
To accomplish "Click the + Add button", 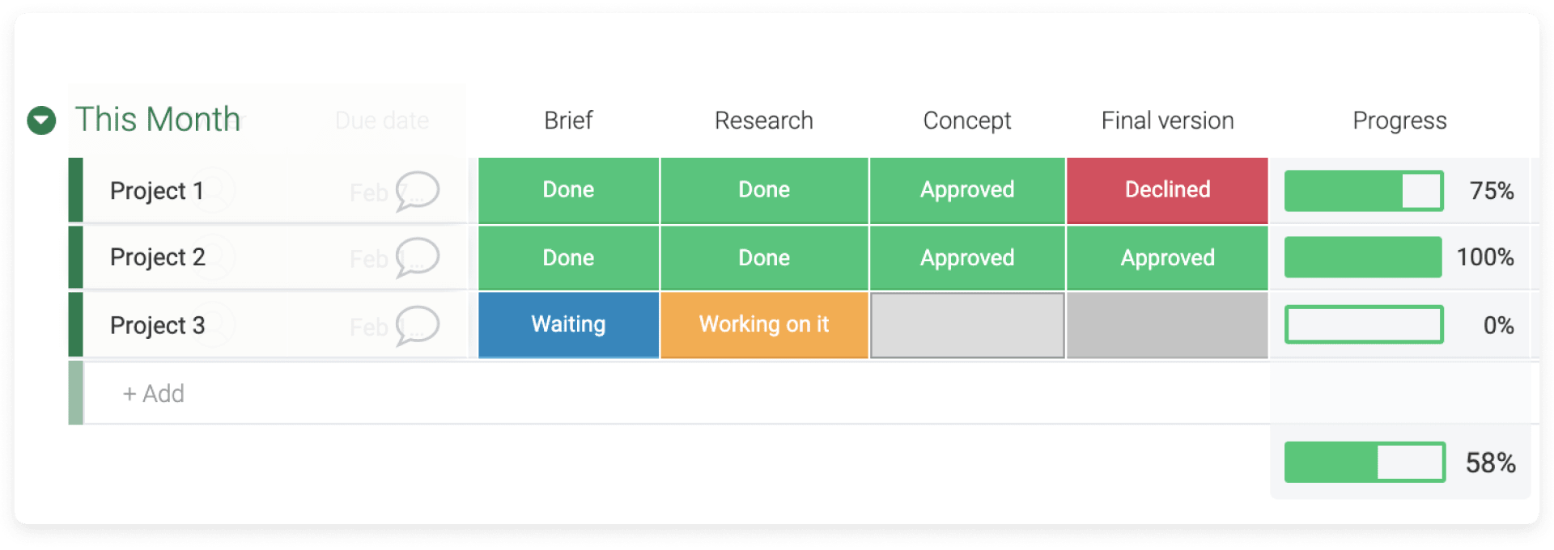I will point(153,394).
